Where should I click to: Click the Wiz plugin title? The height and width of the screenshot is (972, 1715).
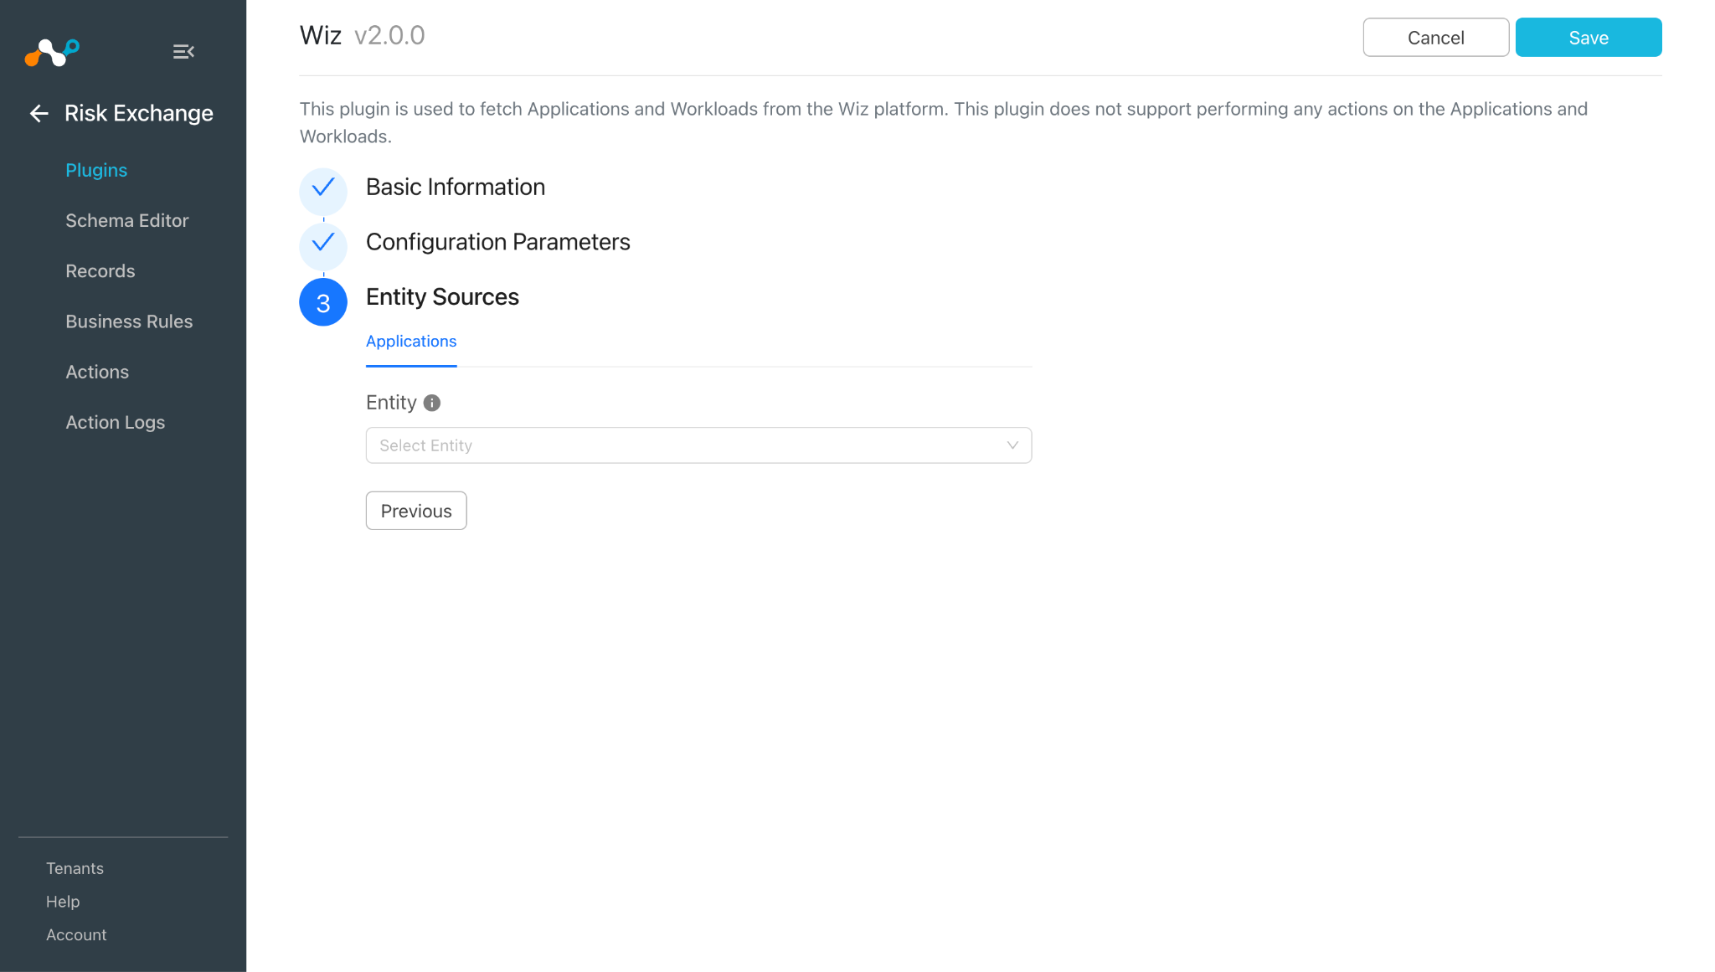(321, 35)
